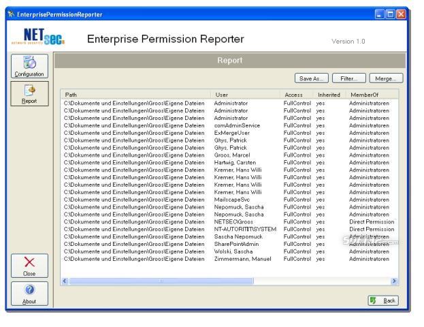Close the window via title bar X
Image resolution: width=424 pixels, height=327 pixels.
[x=401, y=14]
